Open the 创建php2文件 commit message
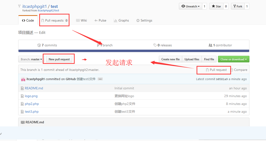 click(x=125, y=104)
